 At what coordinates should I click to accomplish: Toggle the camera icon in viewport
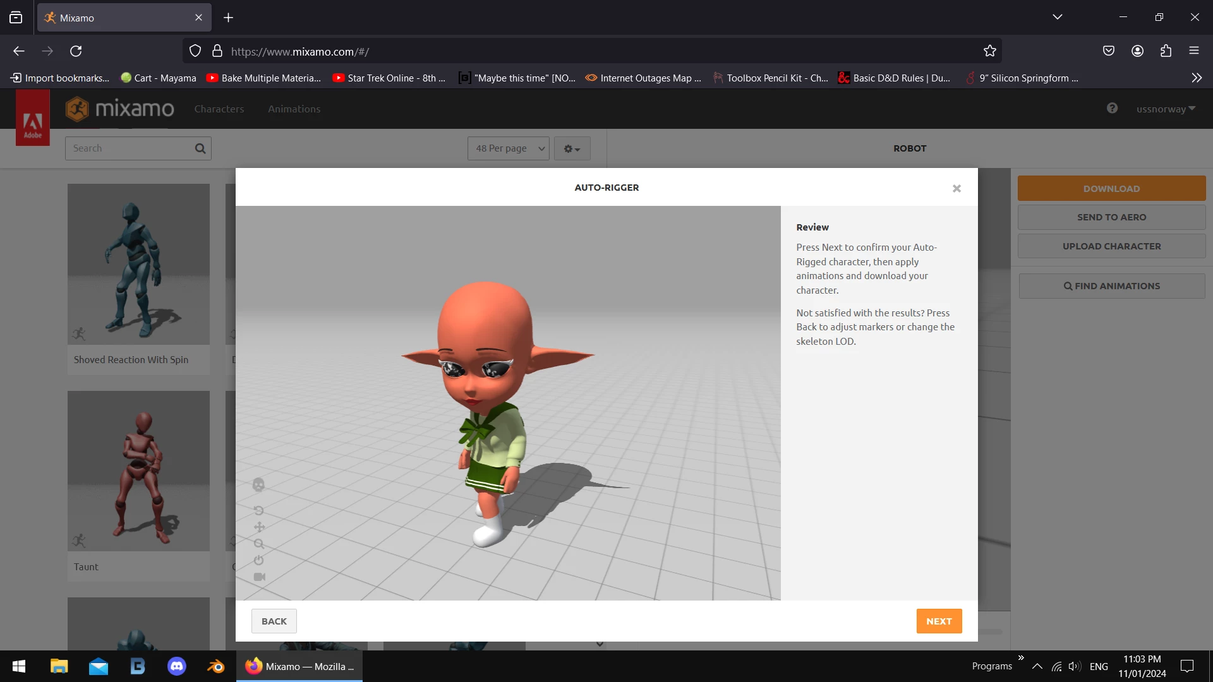point(259,577)
